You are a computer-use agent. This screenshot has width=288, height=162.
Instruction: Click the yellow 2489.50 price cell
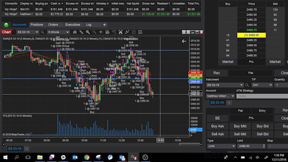[x=252, y=35]
